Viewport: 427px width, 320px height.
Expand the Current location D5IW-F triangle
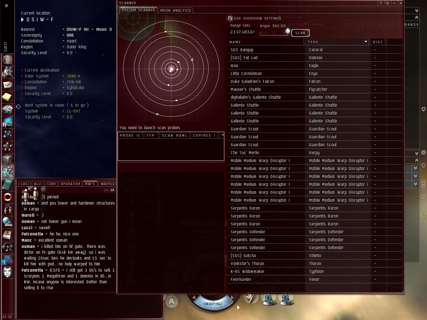pyautogui.click(x=23, y=20)
